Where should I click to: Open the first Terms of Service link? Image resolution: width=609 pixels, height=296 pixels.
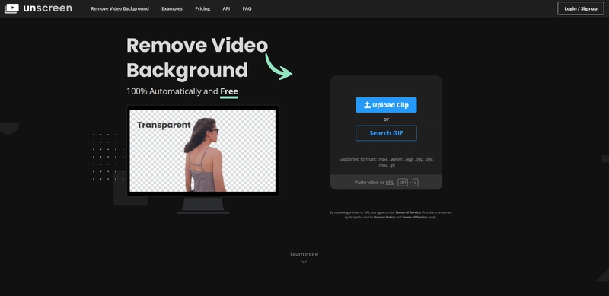pyautogui.click(x=408, y=212)
